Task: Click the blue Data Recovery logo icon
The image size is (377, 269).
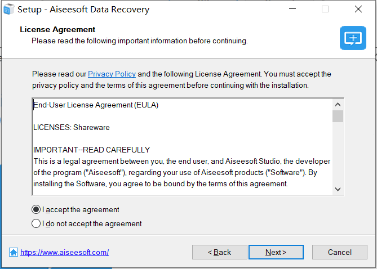Action: [x=353, y=38]
